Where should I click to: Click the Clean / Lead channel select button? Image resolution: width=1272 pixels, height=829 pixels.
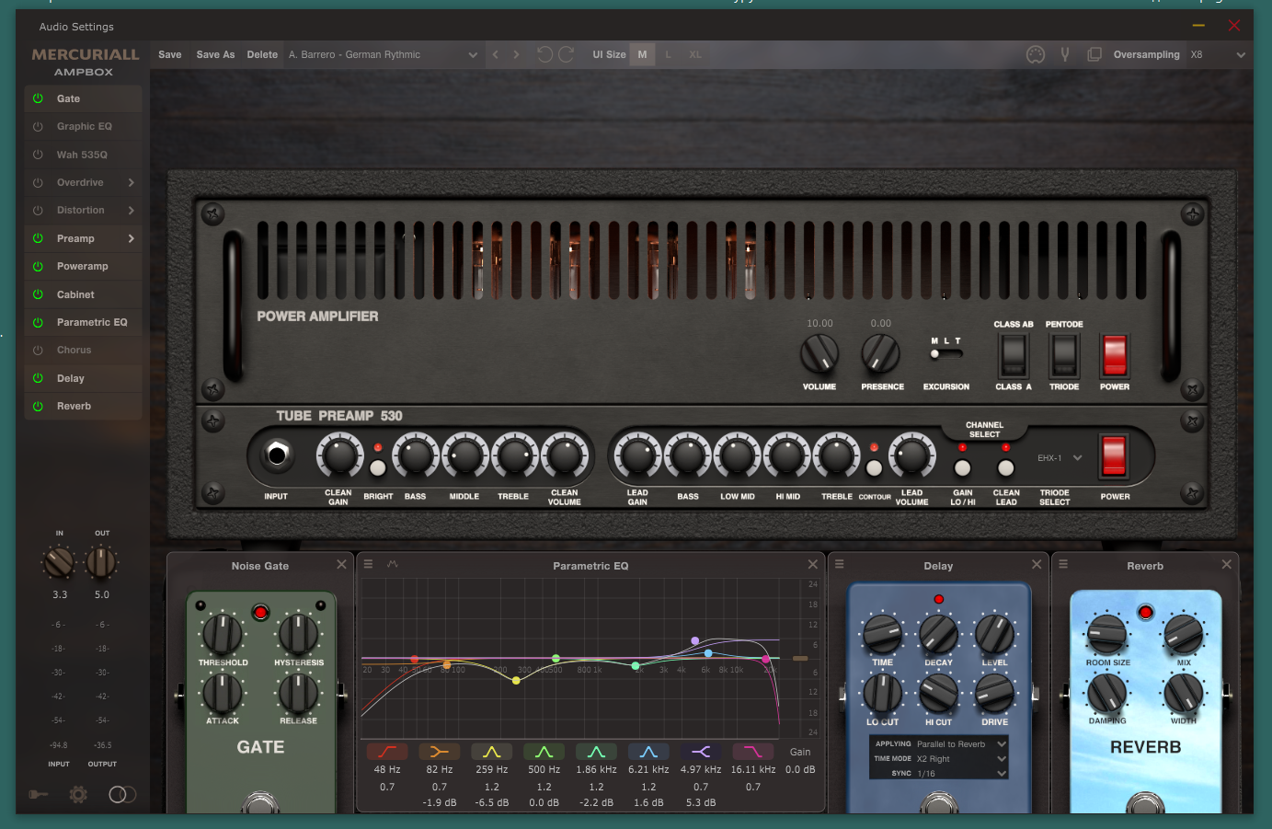(1006, 467)
